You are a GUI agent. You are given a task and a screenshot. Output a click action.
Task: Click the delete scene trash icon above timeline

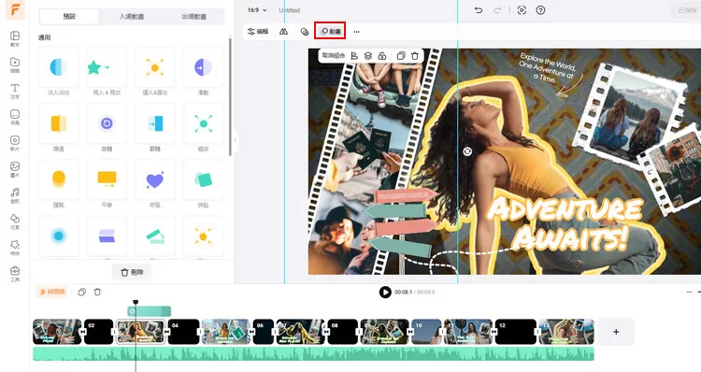click(97, 292)
